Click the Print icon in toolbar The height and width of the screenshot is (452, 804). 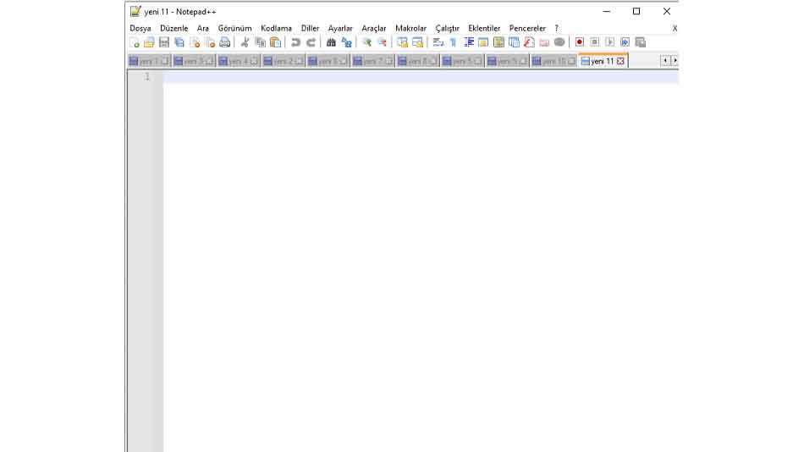coord(225,42)
